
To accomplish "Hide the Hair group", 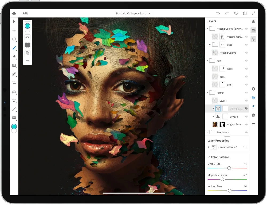I will (246, 61).
